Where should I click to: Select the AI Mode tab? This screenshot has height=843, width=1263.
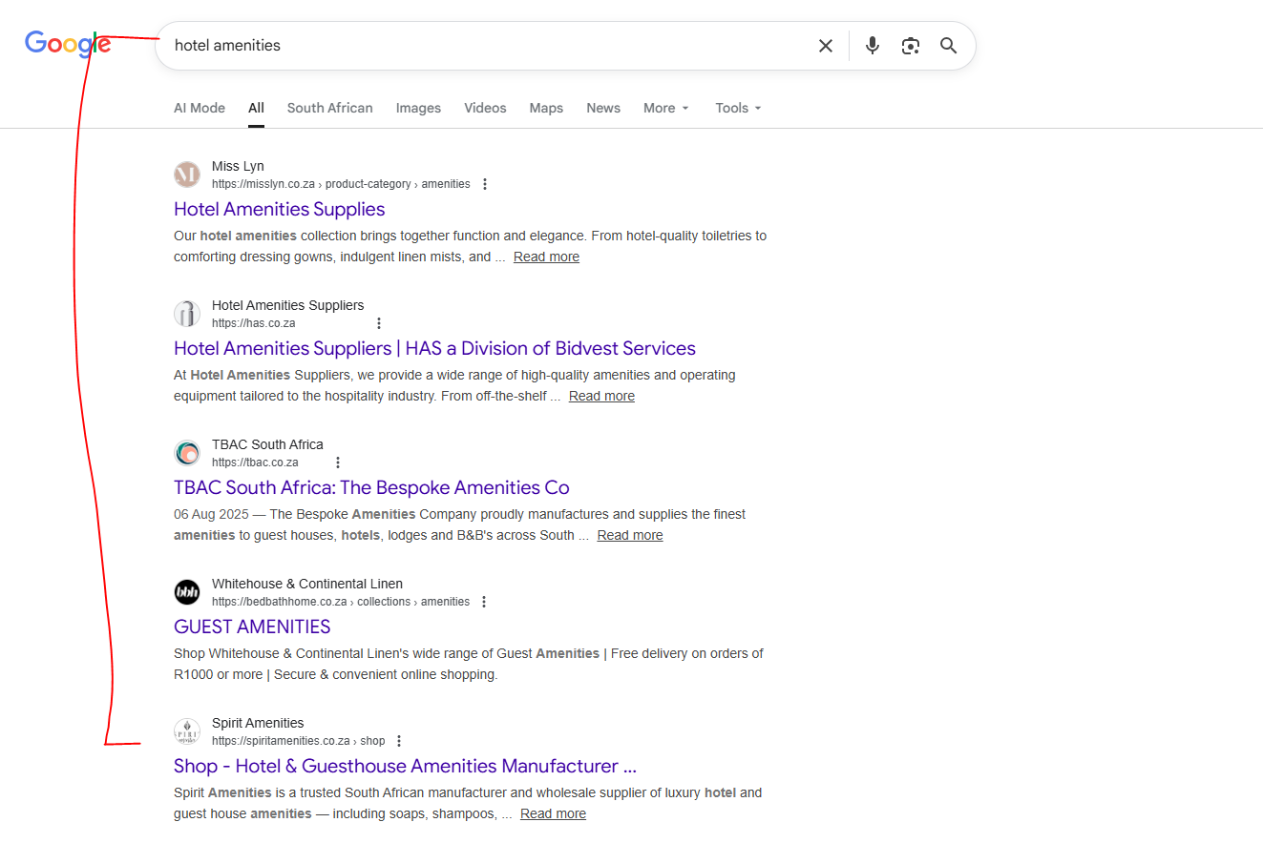pyautogui.click(x=200, y=108)
